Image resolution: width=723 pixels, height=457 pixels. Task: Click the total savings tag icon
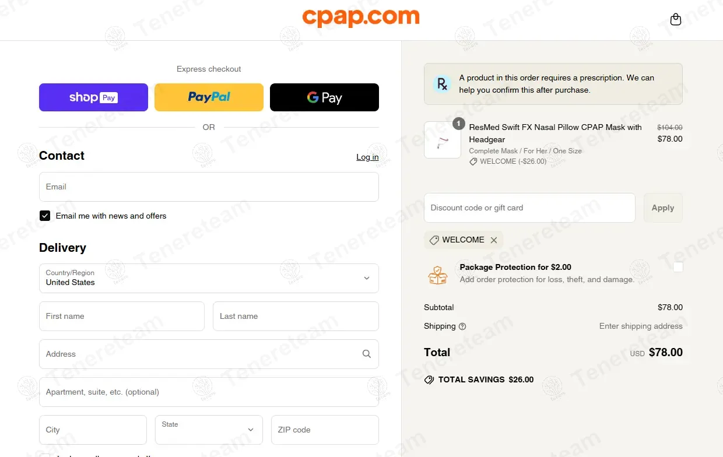429,379
